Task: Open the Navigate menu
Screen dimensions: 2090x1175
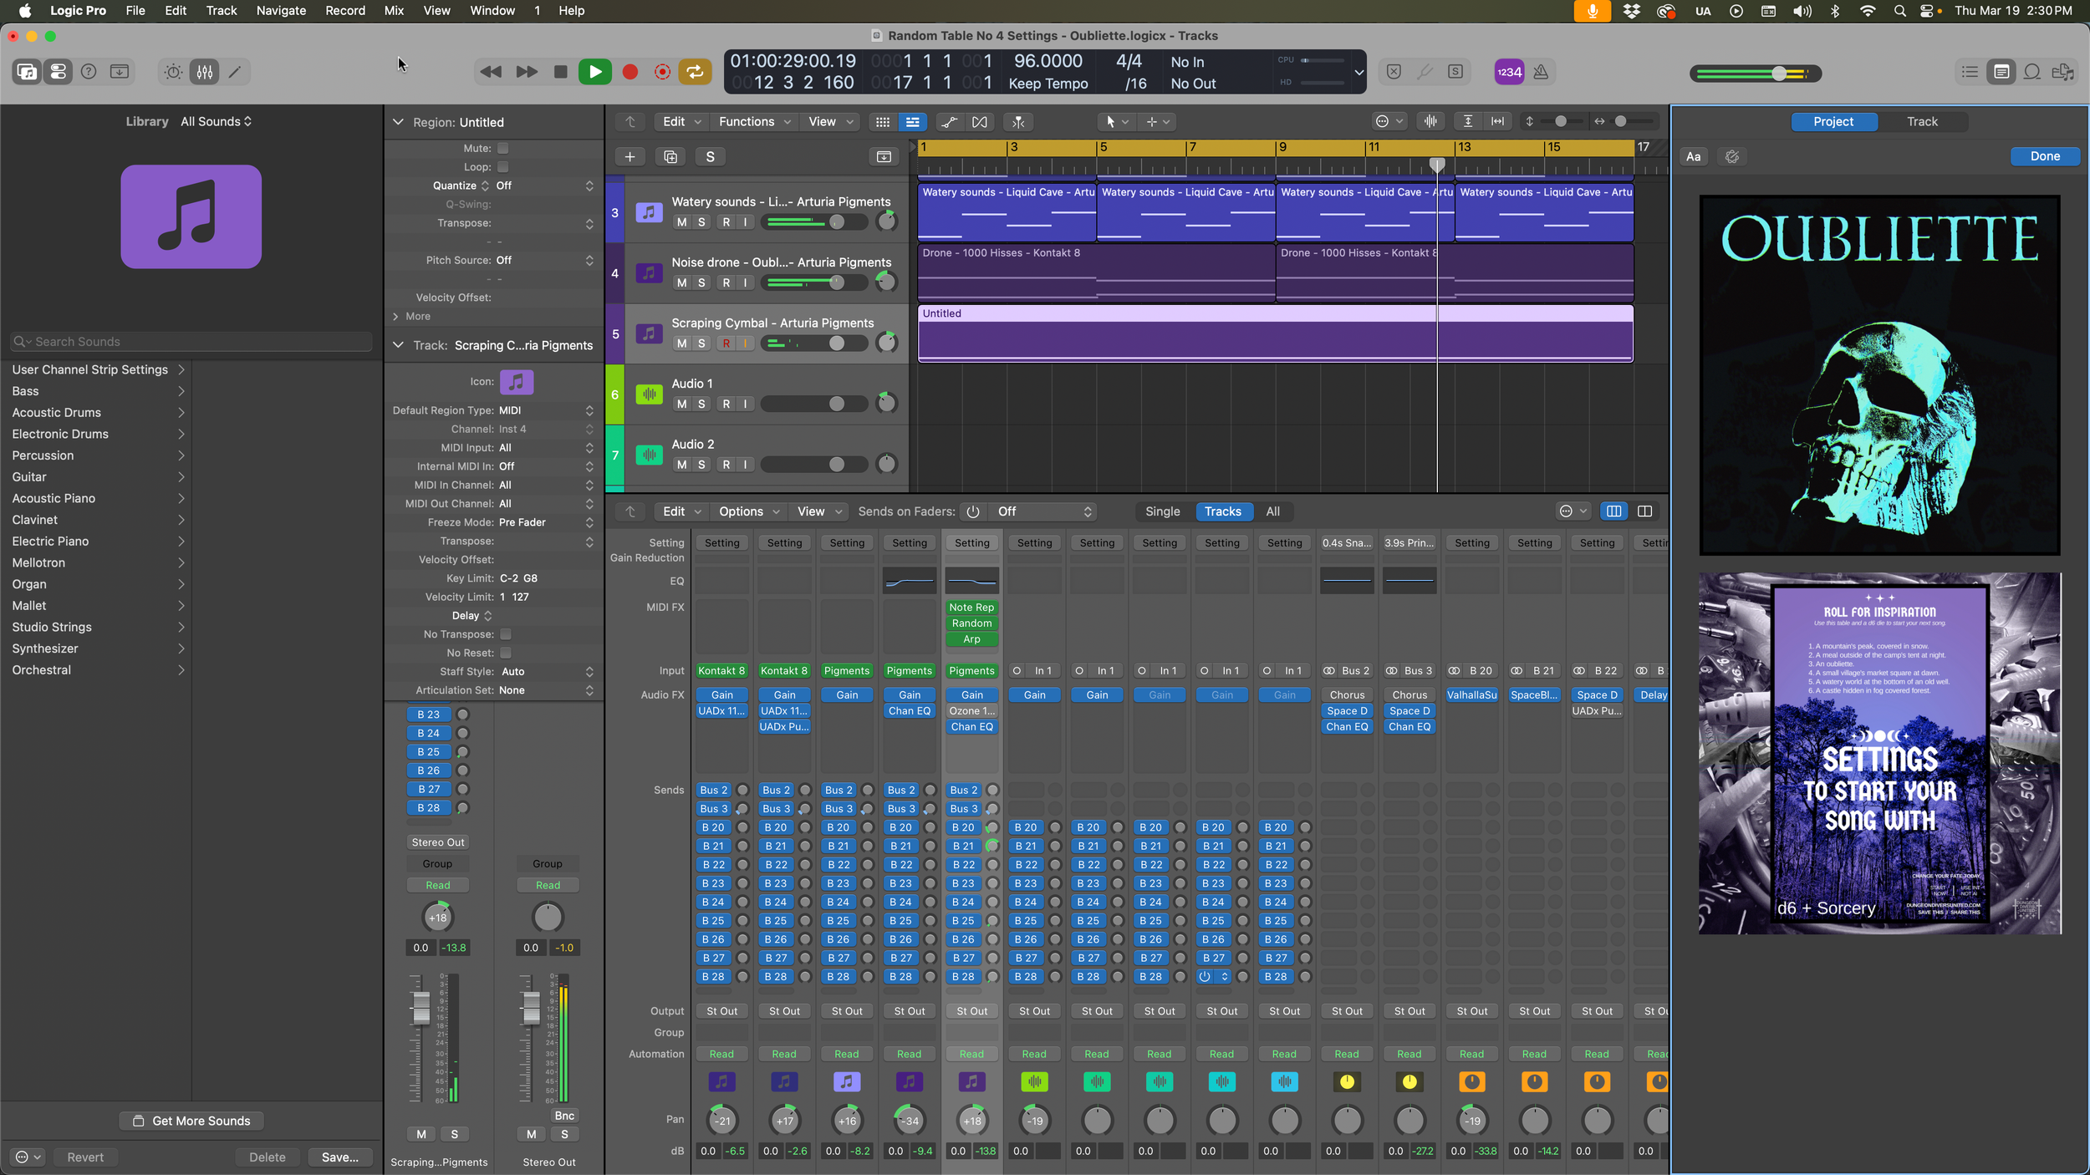Action: [x=281, y=11]
